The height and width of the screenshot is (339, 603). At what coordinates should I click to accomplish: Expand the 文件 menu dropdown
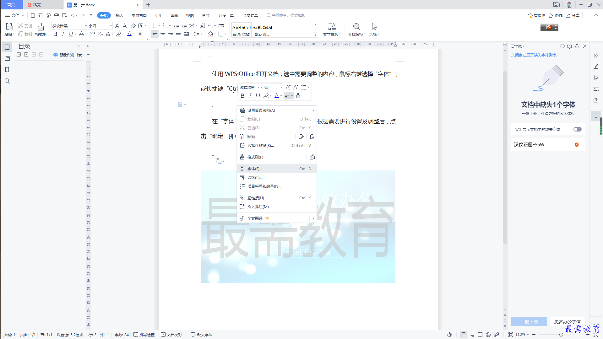tap(15, 15)
